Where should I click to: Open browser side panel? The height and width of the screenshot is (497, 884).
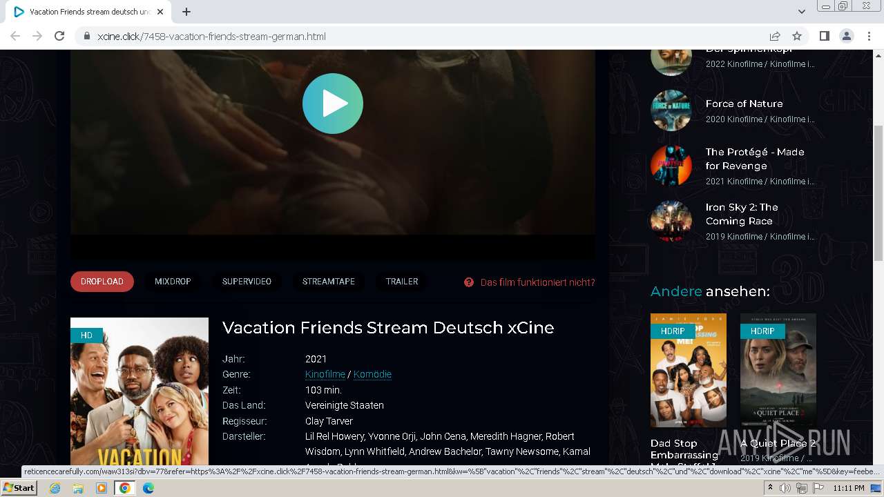[824, 36]
